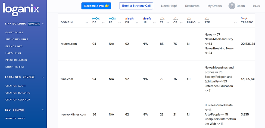Click the TRAFFIC column header
The height and width of the screenshot is (128, 265).
point(247,23)
